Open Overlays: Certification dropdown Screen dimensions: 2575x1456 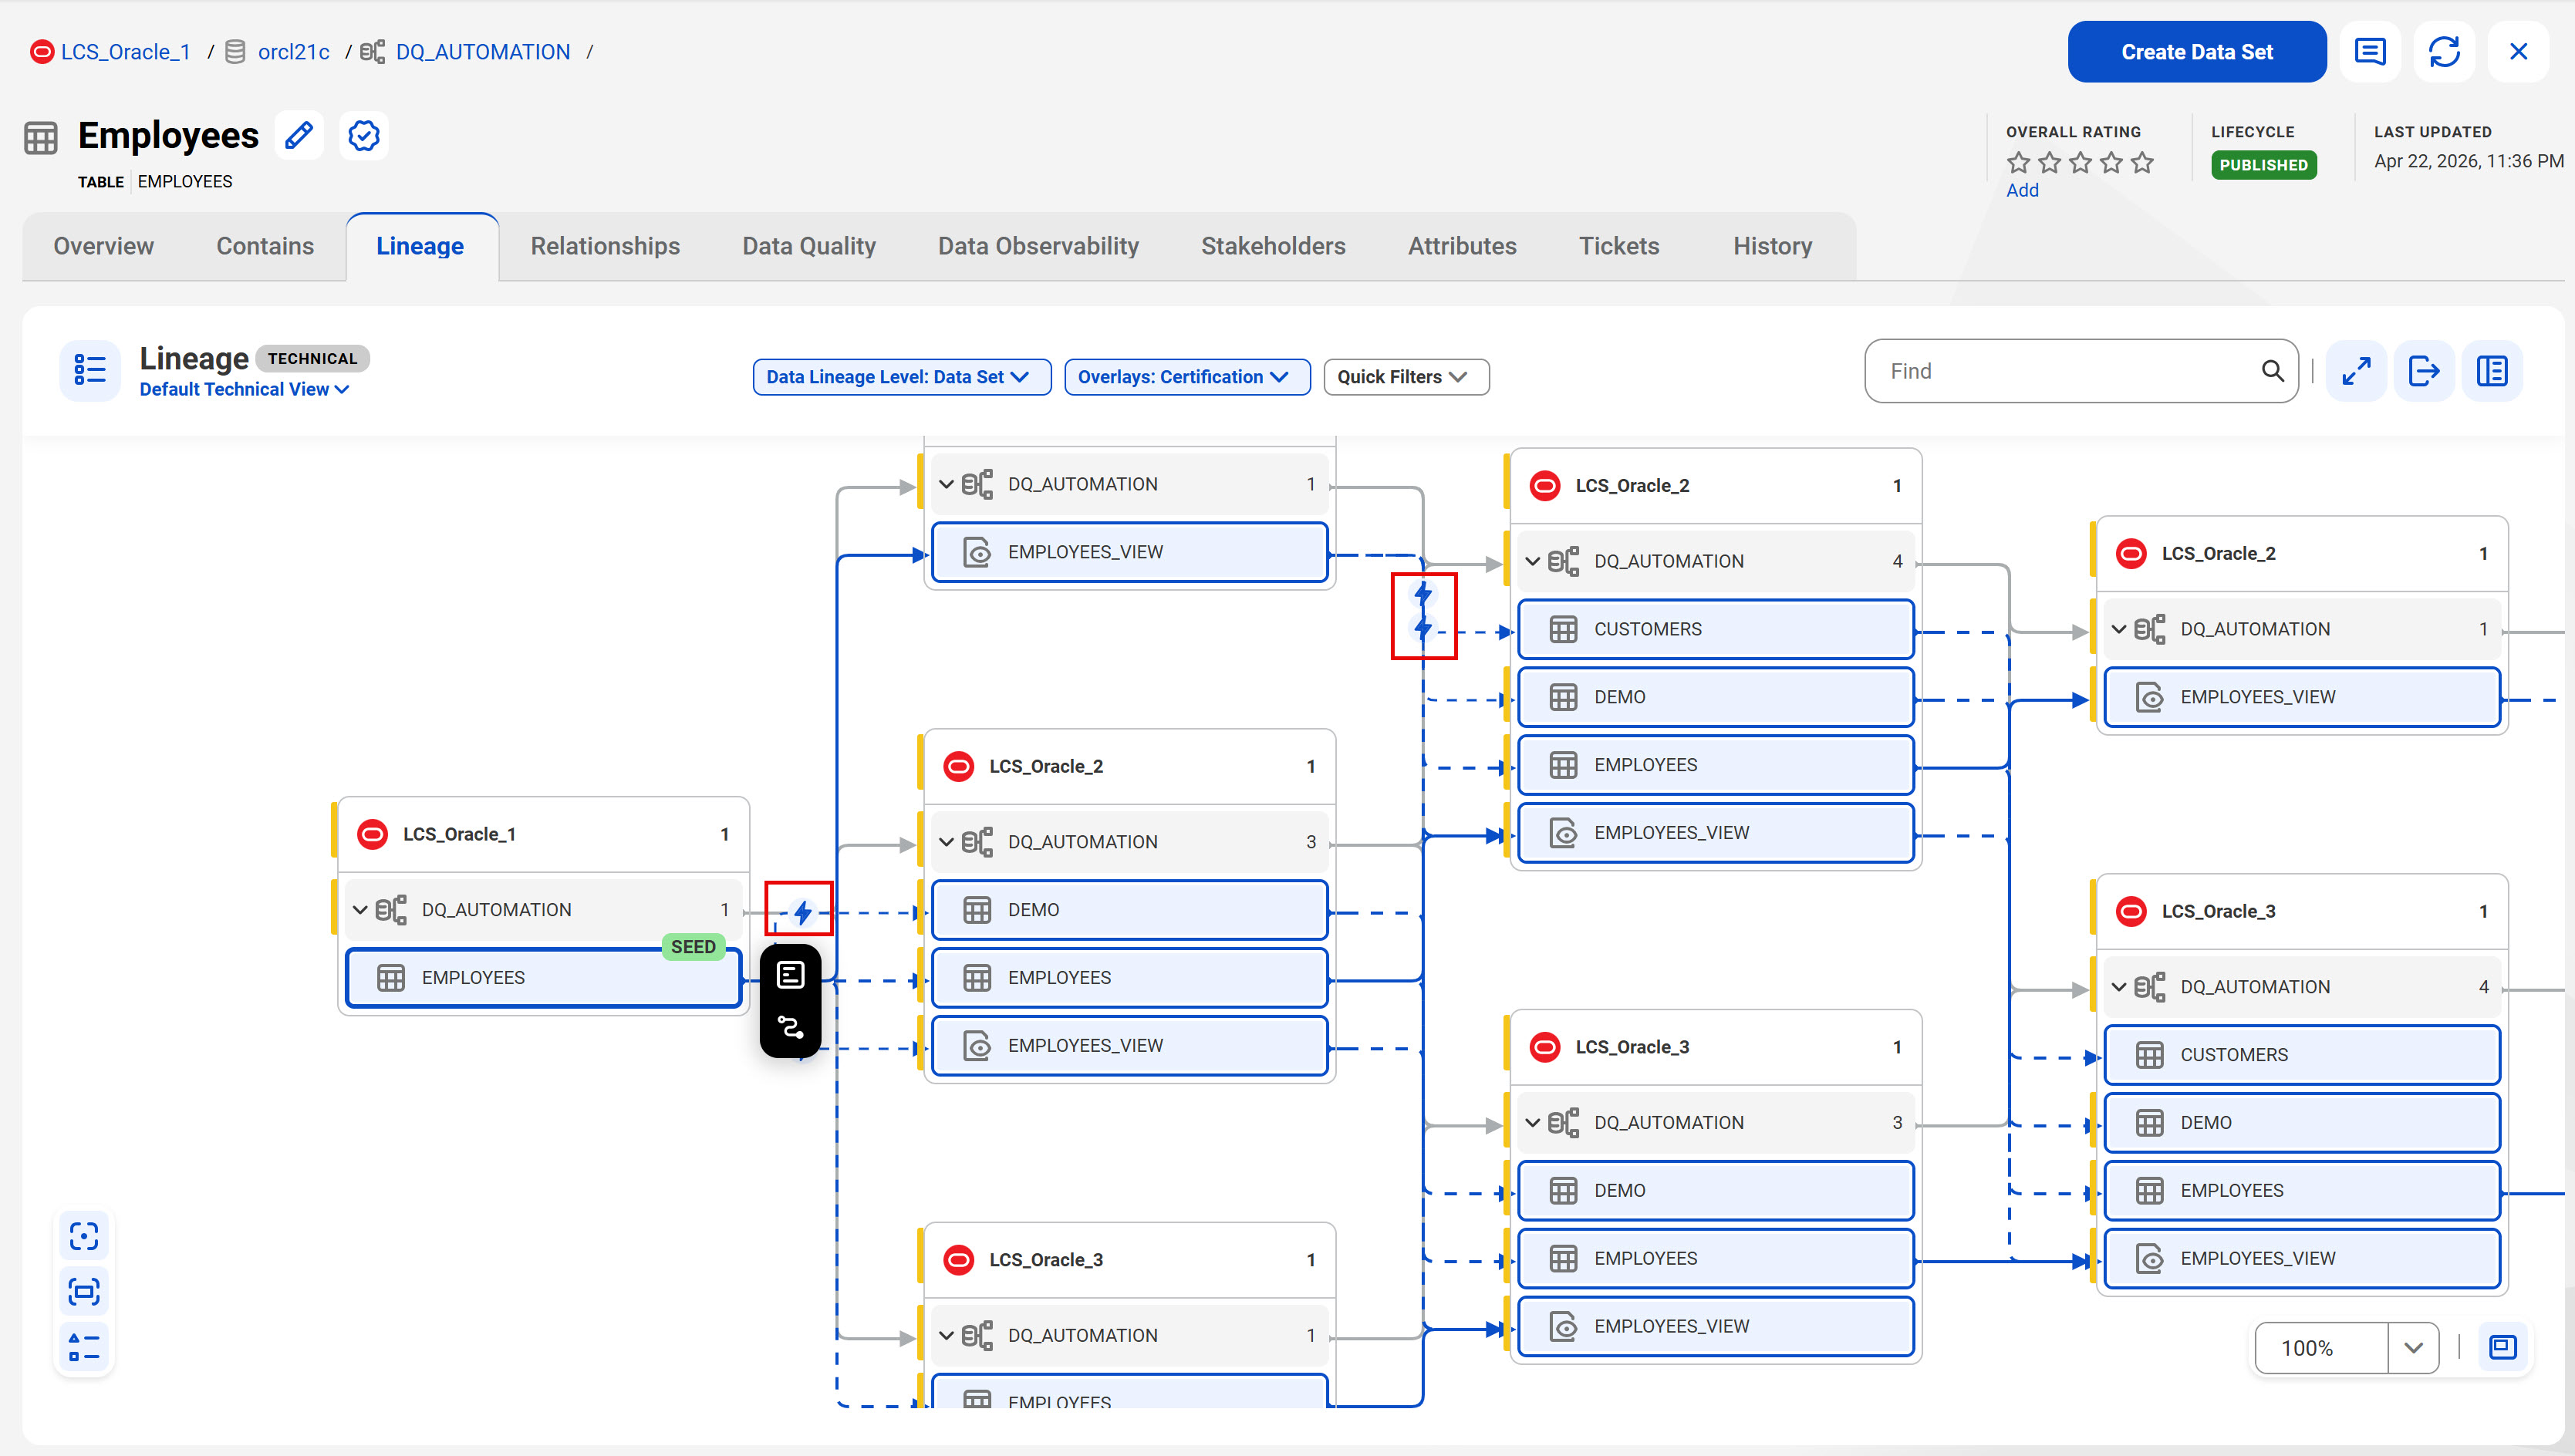[1187, 377]
